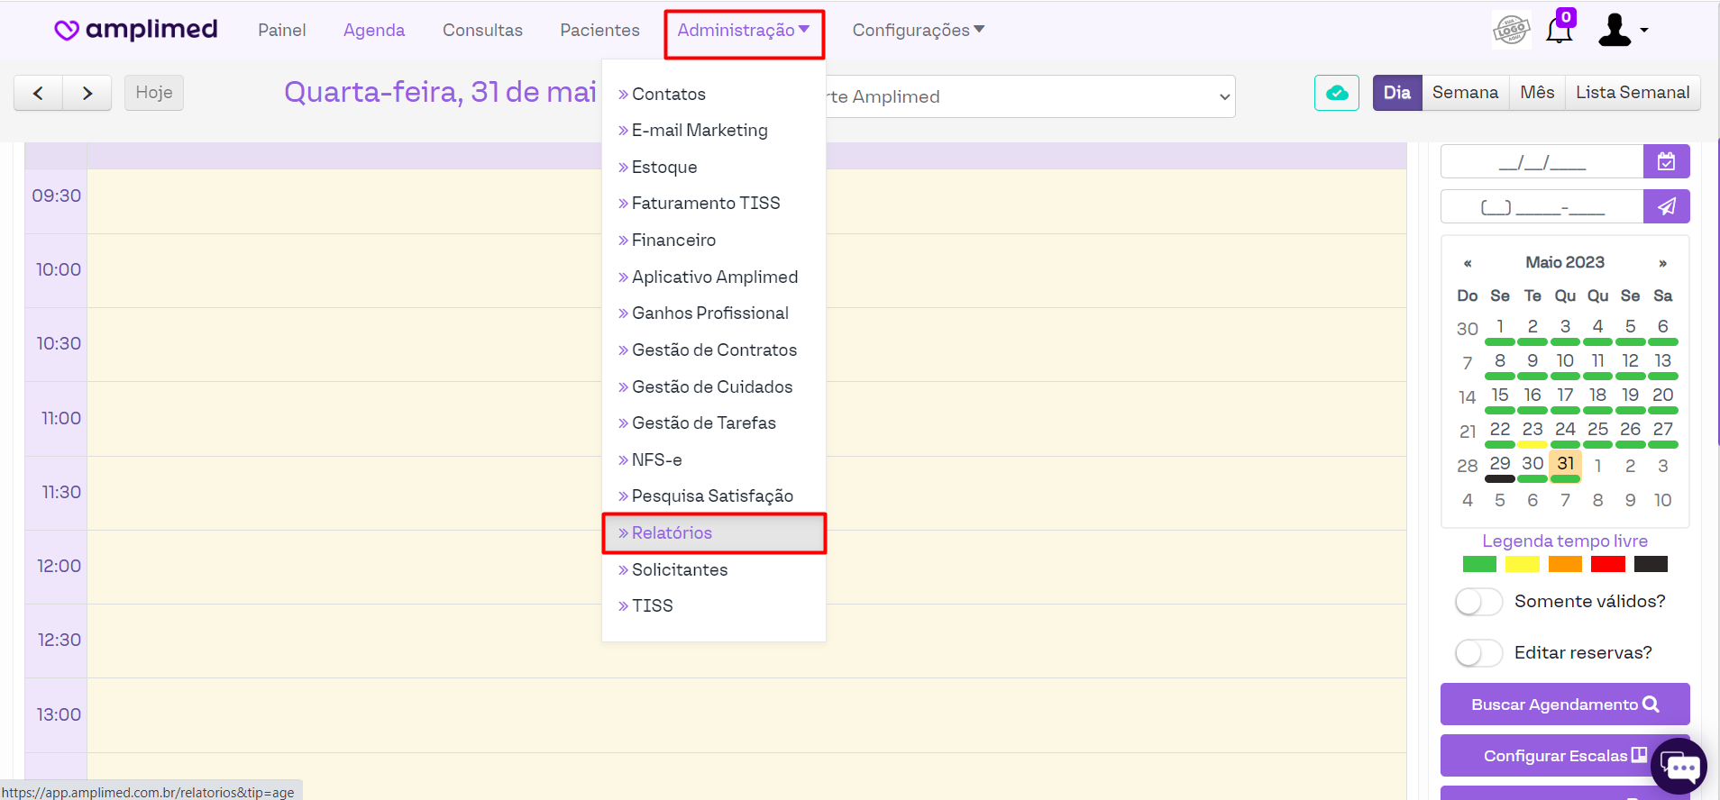Click the Hoje button
This screenshot has height=800, width=1720.
point(154,93)
